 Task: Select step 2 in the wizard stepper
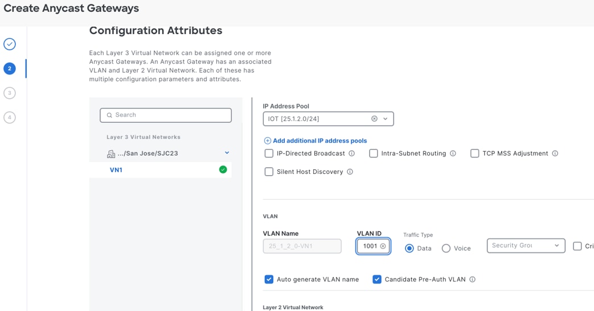pos(10,68)
